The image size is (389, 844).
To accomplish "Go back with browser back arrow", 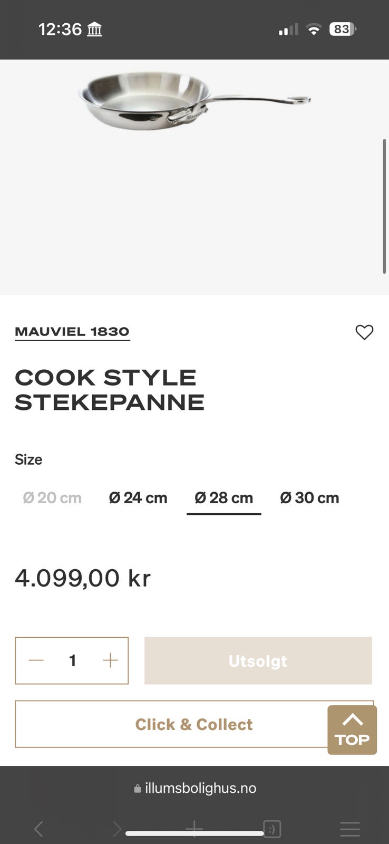I will (38, 829).
